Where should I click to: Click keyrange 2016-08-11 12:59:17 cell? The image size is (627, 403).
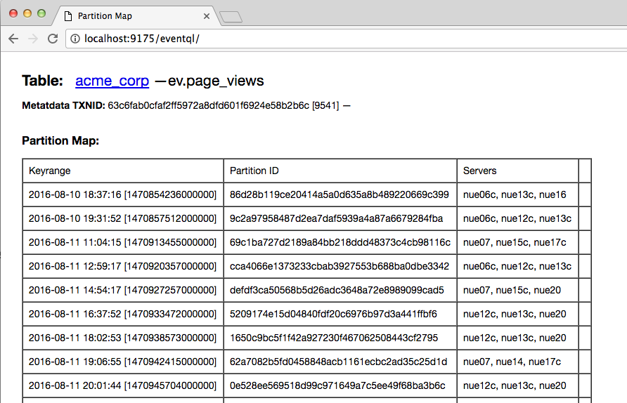(123, 266)
